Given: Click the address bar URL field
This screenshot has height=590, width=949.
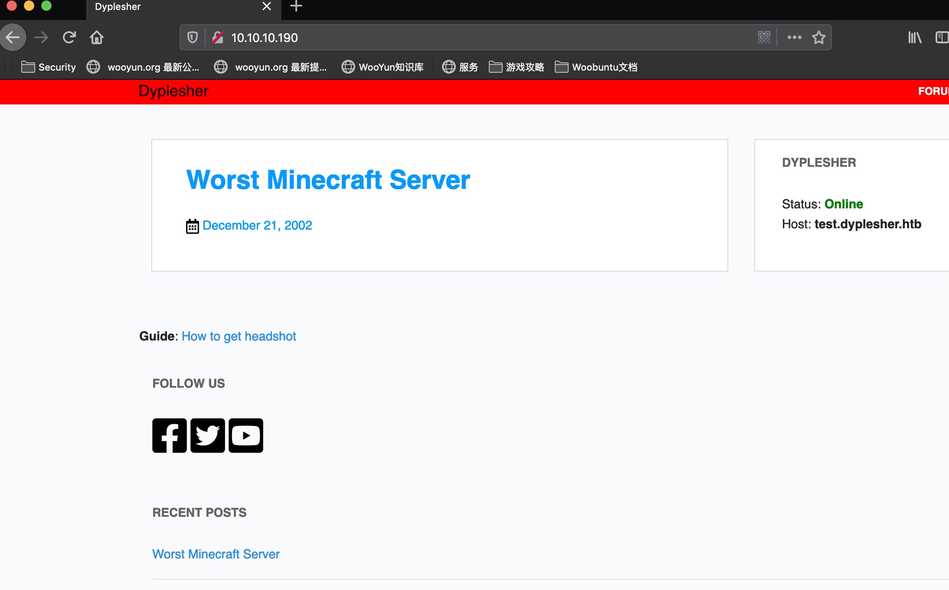Looking at the screenshot, I should click(x=477, y=38).
